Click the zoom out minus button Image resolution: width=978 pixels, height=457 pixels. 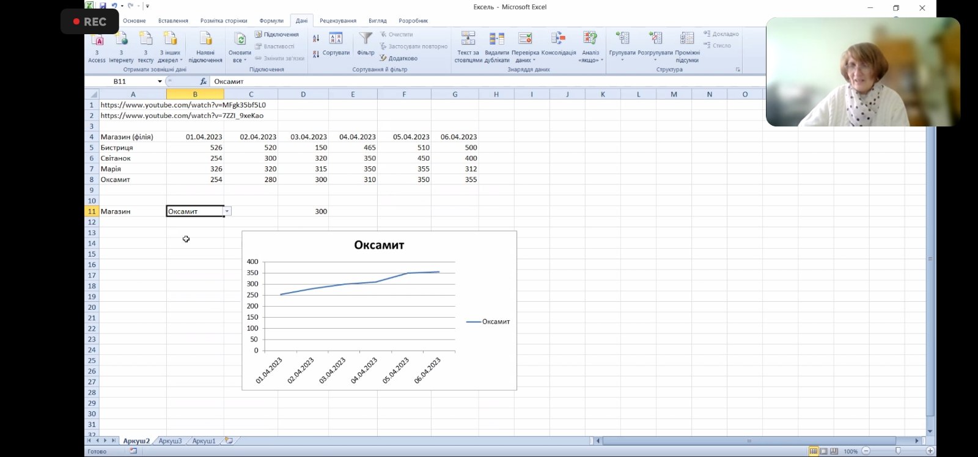(866, 452)
